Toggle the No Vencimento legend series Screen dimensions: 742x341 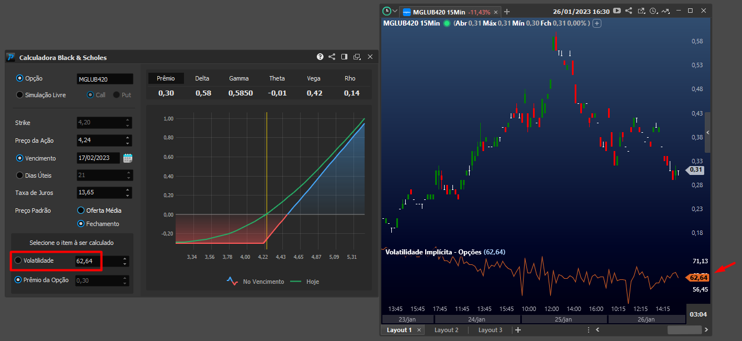click(255, 282)
